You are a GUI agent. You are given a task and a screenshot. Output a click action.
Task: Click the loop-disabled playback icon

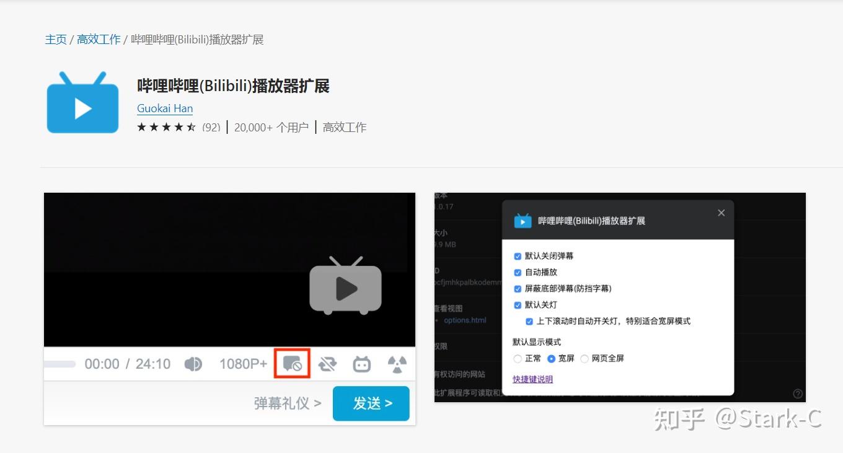[327, 364]
